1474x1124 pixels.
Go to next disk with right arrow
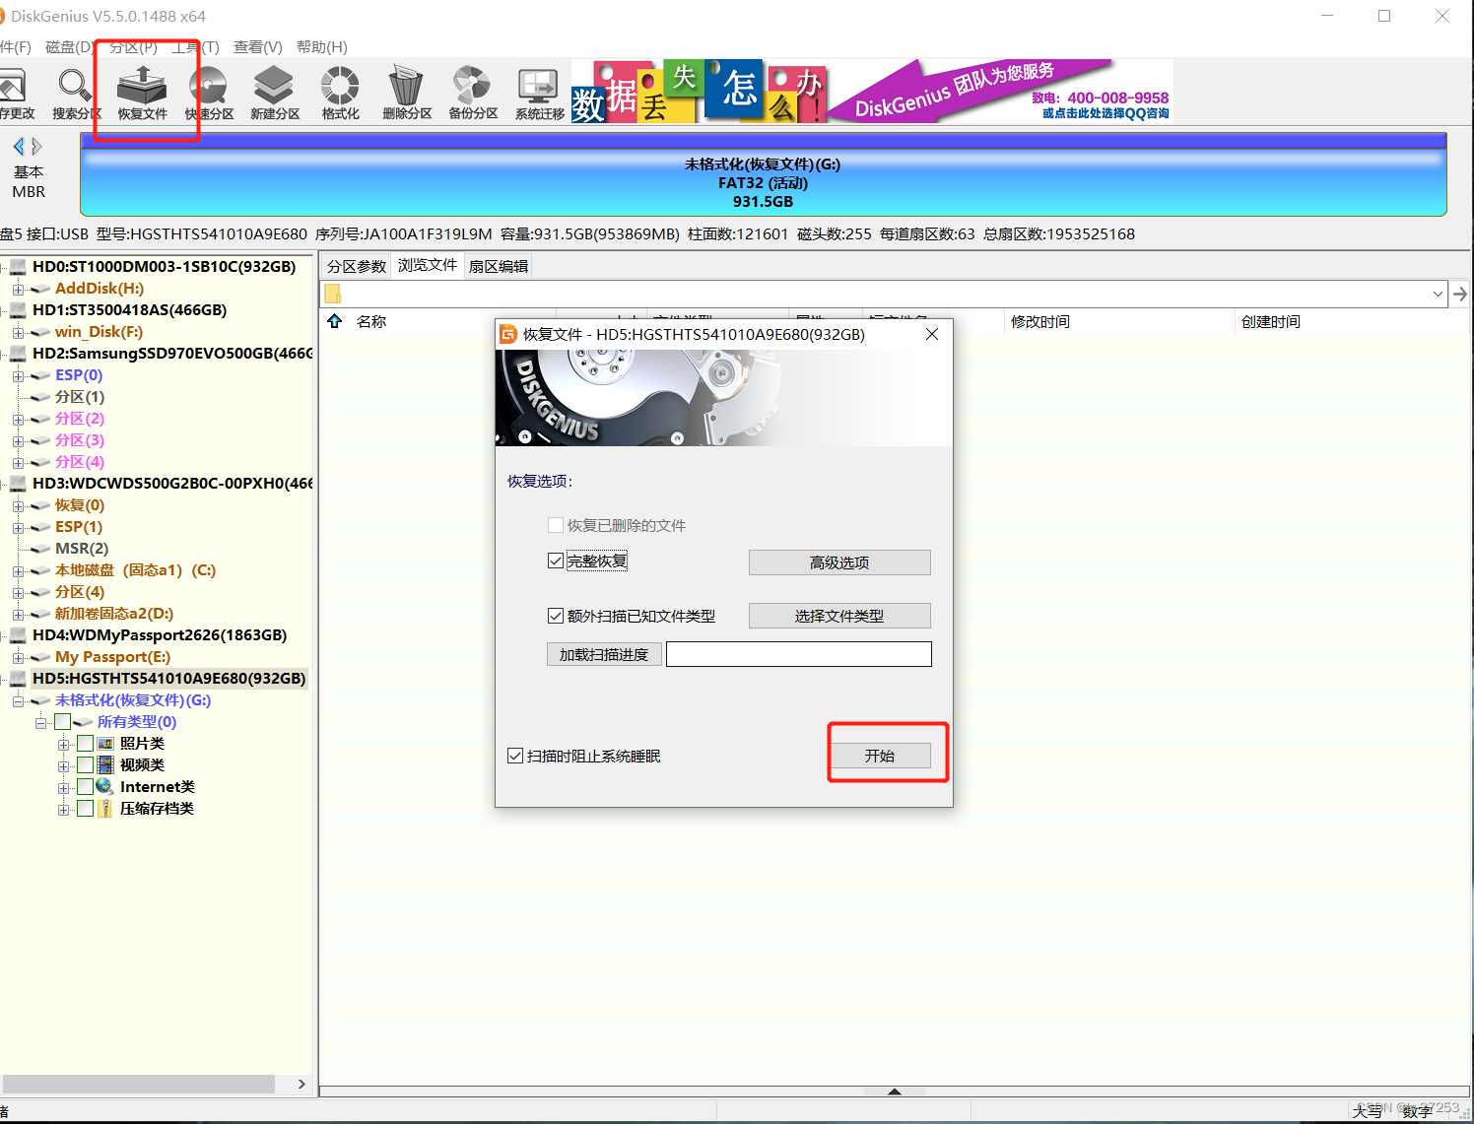click(36, 147)
